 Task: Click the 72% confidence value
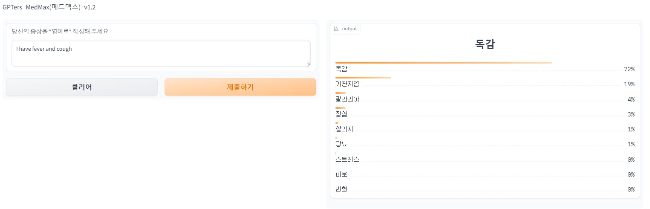coord(629,69)
